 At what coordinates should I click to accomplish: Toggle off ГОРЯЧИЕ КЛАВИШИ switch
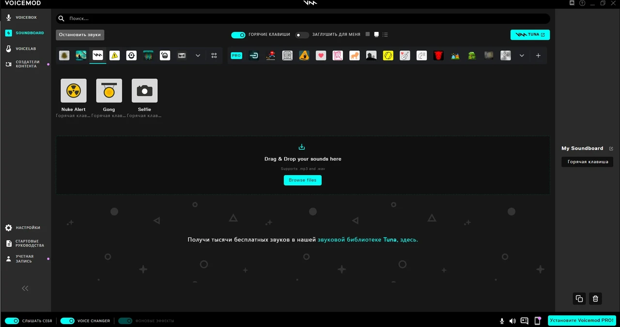(x=238, y=34)
